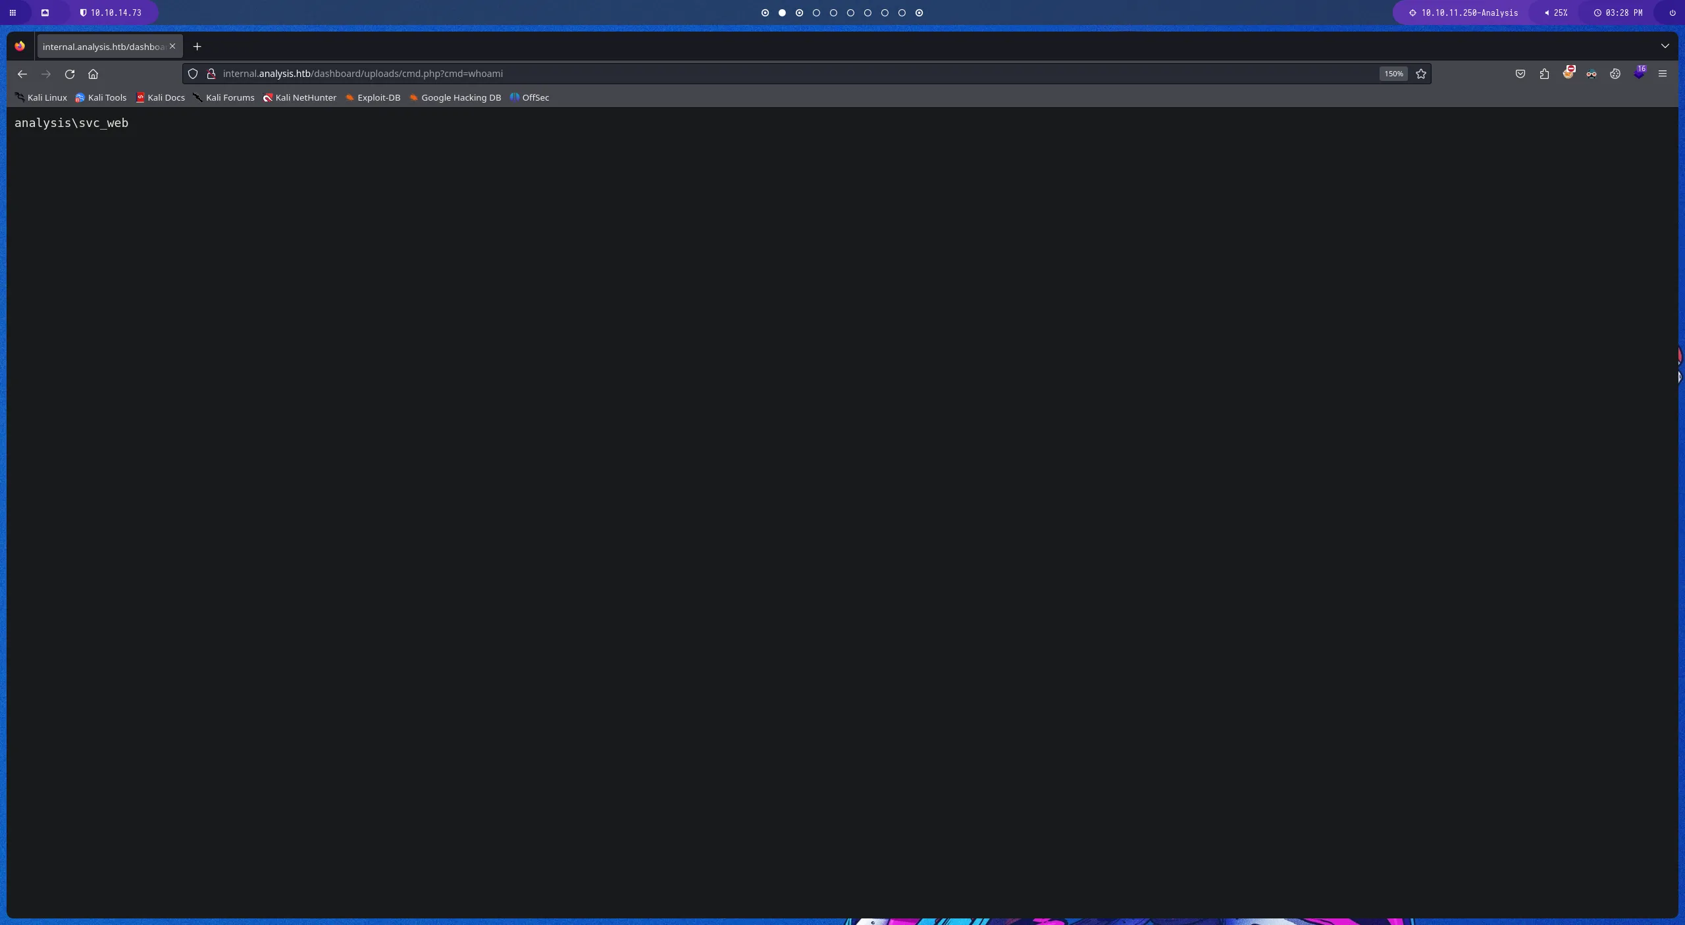Image resolution: width=1685 pixels, height=925 pixels.
Task: Reload the current page
Action: point(70,74)
